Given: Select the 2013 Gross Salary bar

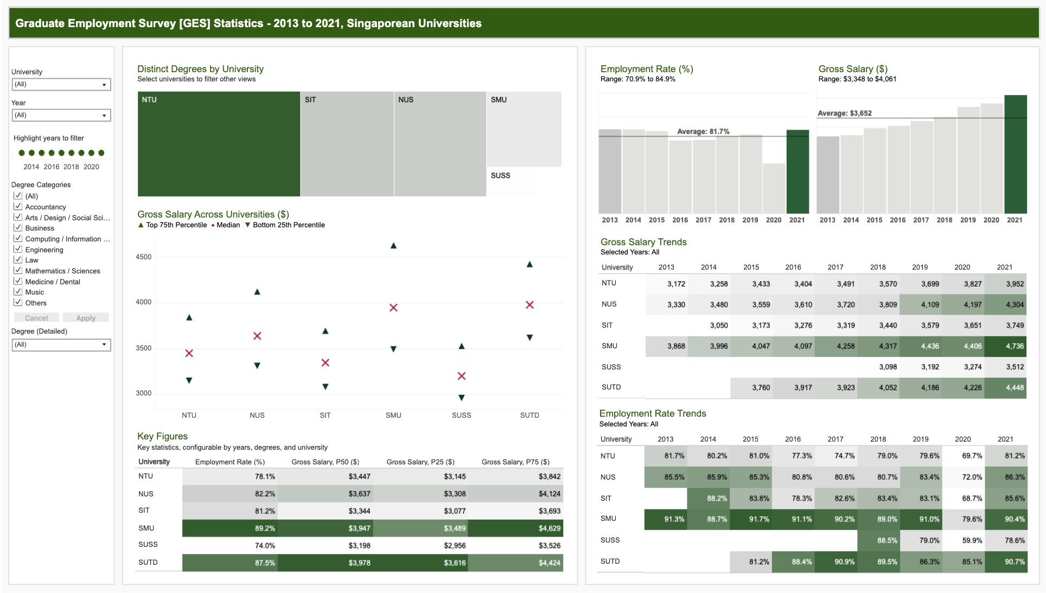Looking at the screenshot, I should pyautogui.click(x=828, y=175).
